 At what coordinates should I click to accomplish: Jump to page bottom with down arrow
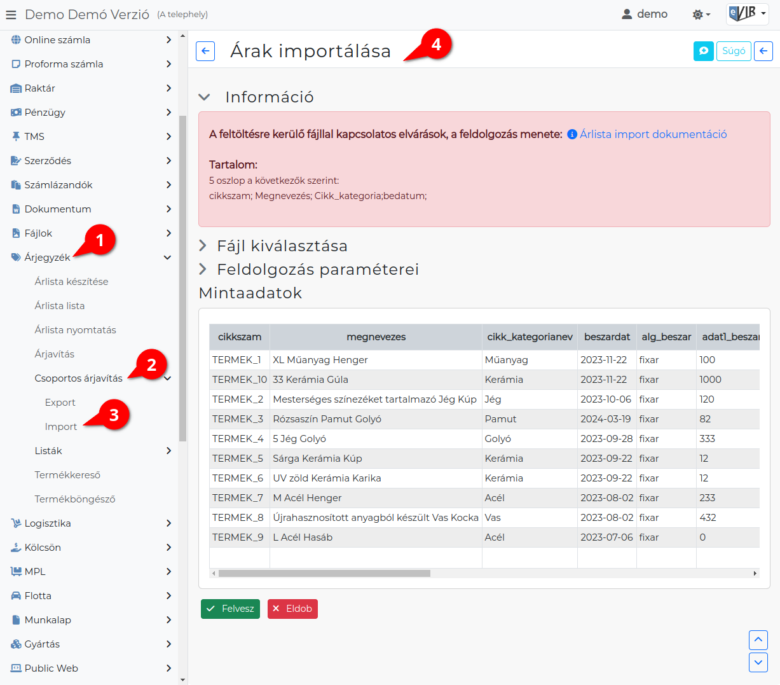[x=758, y=662]
